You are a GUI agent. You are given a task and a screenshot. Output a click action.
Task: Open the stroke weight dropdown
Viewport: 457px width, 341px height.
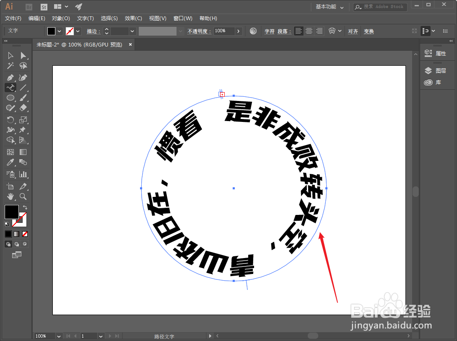pyautogui.click(x=132, y=31)
